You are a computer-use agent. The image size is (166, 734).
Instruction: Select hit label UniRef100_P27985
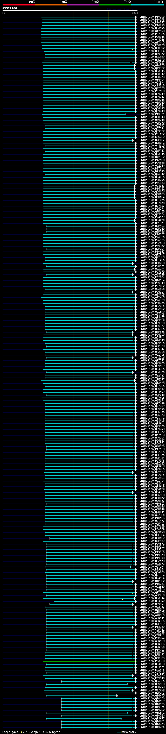152,34
